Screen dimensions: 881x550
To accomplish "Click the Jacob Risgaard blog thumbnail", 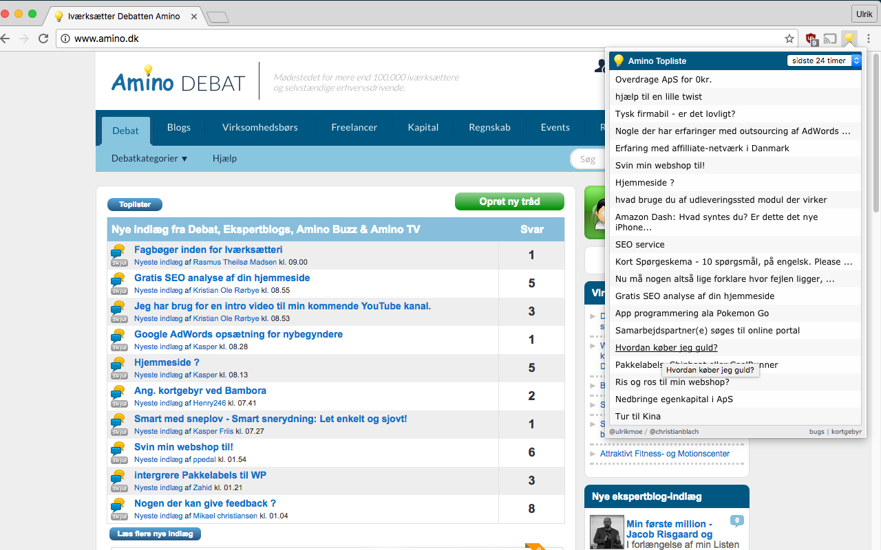I will point(607,533).
